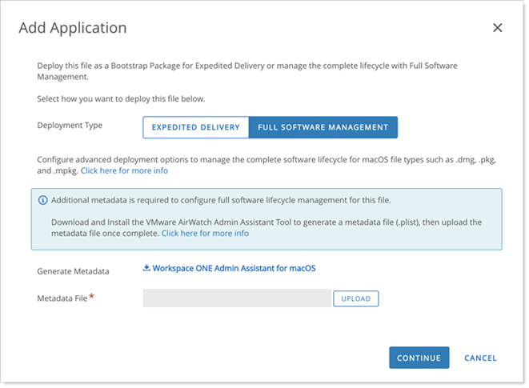
Task: Click 'Additional metadata is required' notice text
Action: click(x=221, y=200)
